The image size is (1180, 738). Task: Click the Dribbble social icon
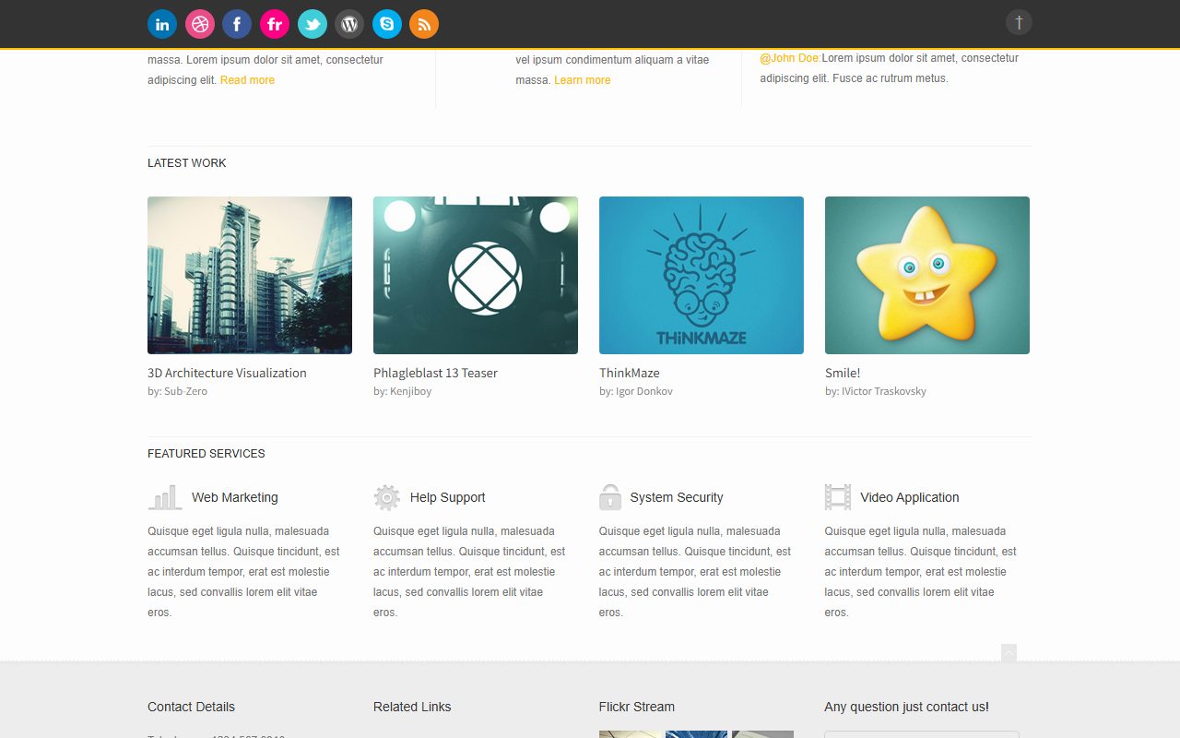coord(200,24)
